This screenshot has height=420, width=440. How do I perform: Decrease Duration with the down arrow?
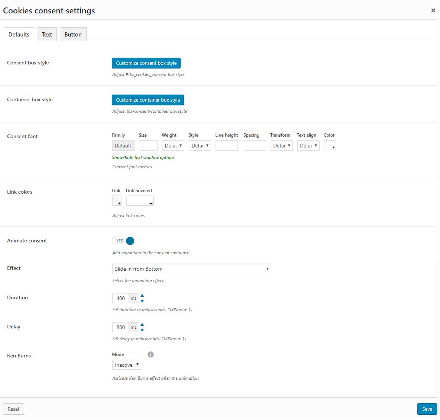[x=142, y=301]
